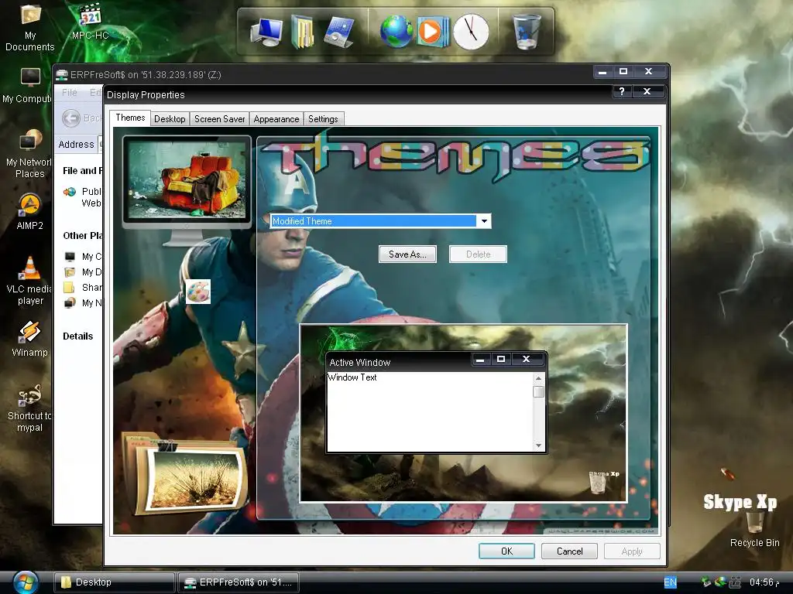Open My Documents desktop icon

(30, 26)
